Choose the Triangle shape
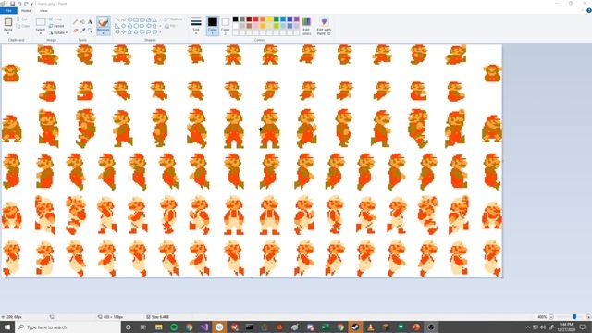 tap(154, 19)
